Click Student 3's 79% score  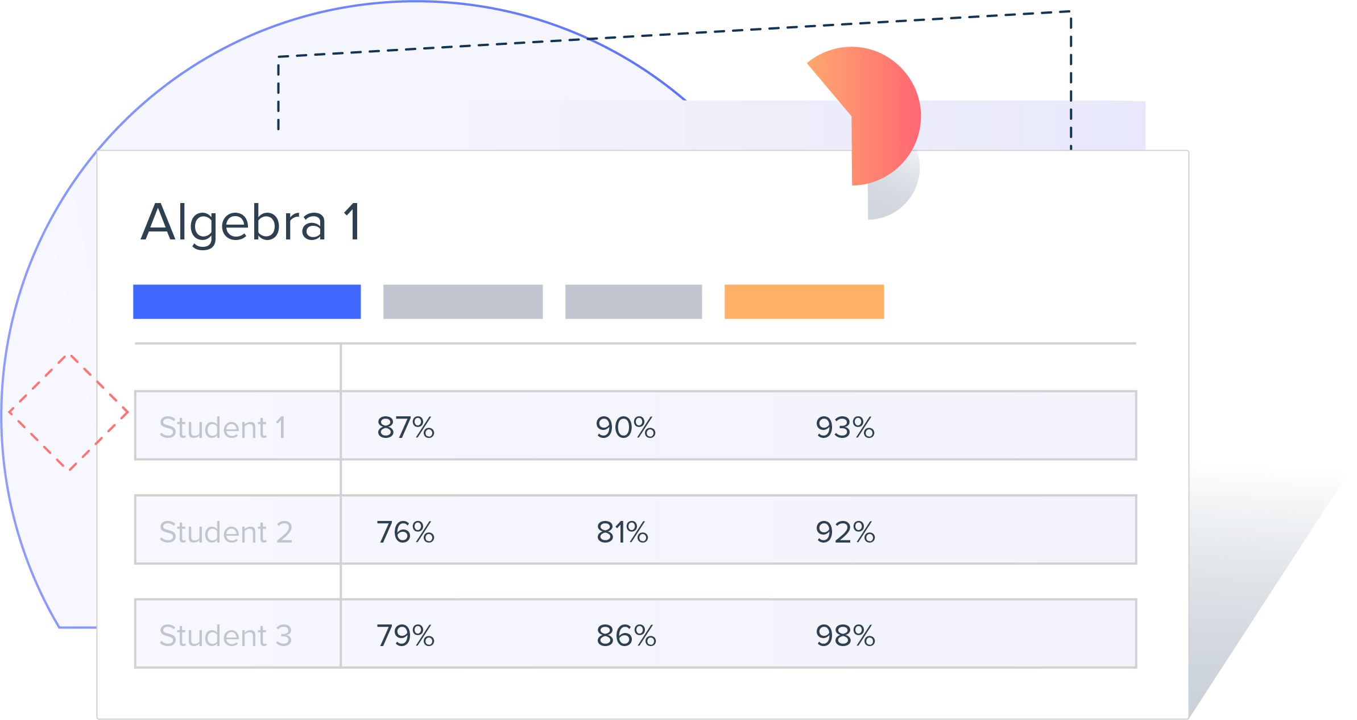(x=406, y=636)
